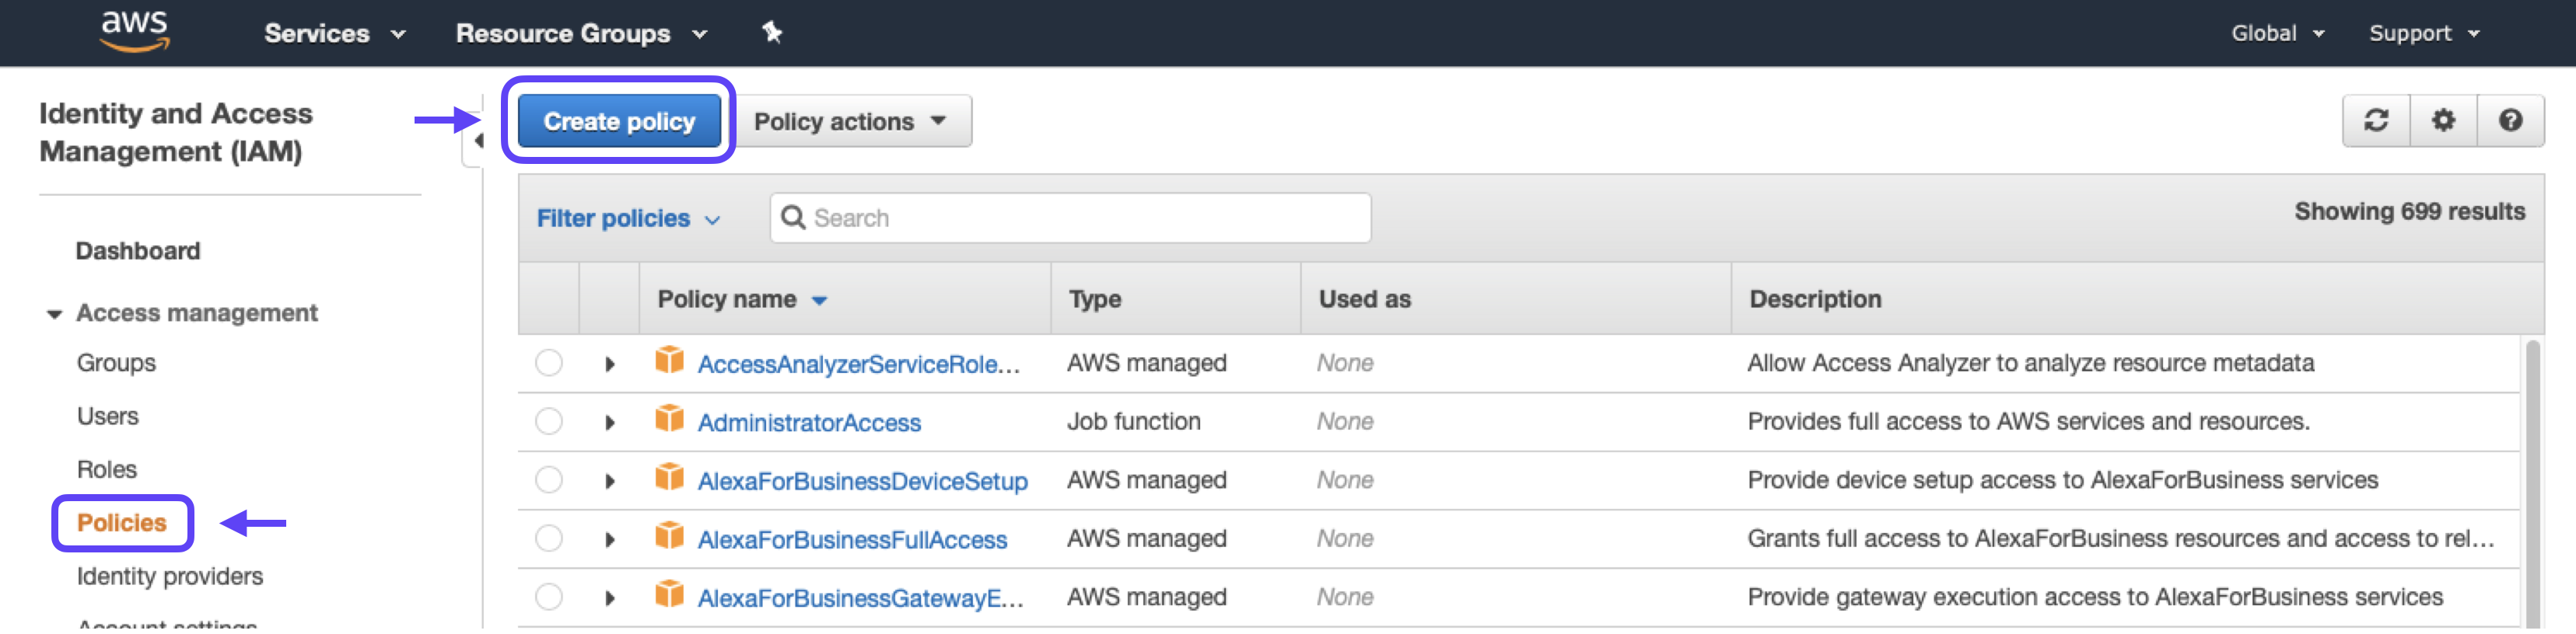
Task: Collapse the IAM navigation sidebar
Action: 478,141
